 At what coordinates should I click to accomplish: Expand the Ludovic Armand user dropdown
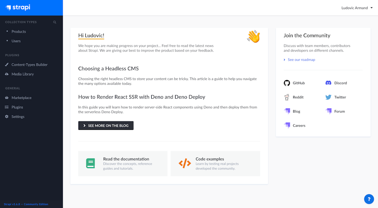click(x=357, y=8)
